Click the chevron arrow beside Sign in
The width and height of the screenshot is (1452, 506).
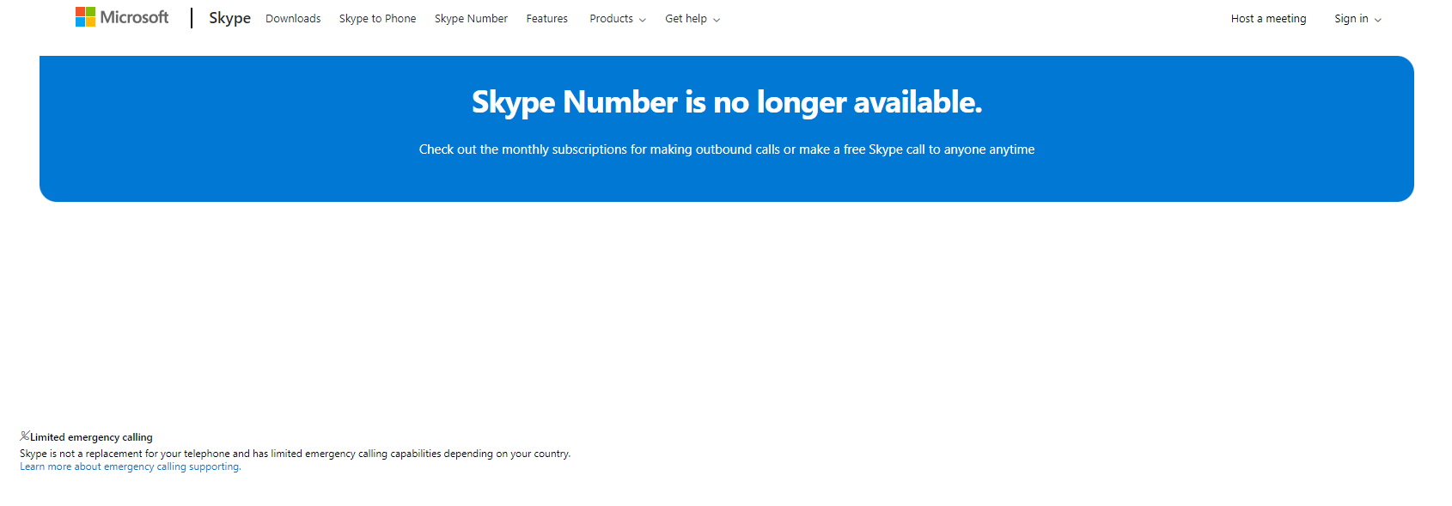pos(1378,20)
